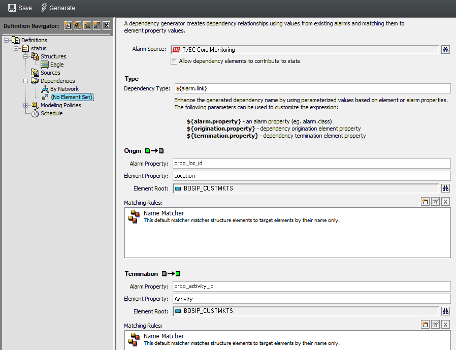Viewport: 456px width, 350px height.
Task: Select the Schedule stopwatch icon
Action: click(x=35, y=113)
